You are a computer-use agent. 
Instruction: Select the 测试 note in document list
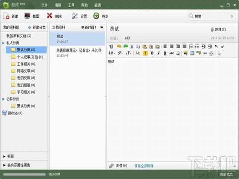click(77, 39)
